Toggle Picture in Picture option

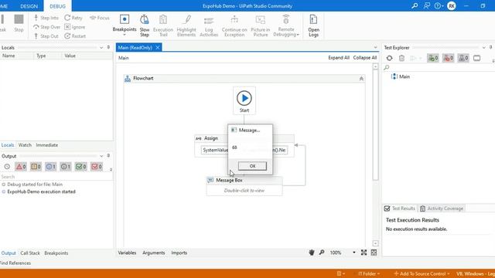261,25
